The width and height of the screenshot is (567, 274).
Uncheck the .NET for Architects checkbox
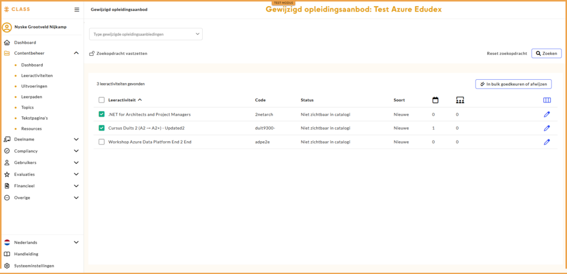(x=101, y=114)
